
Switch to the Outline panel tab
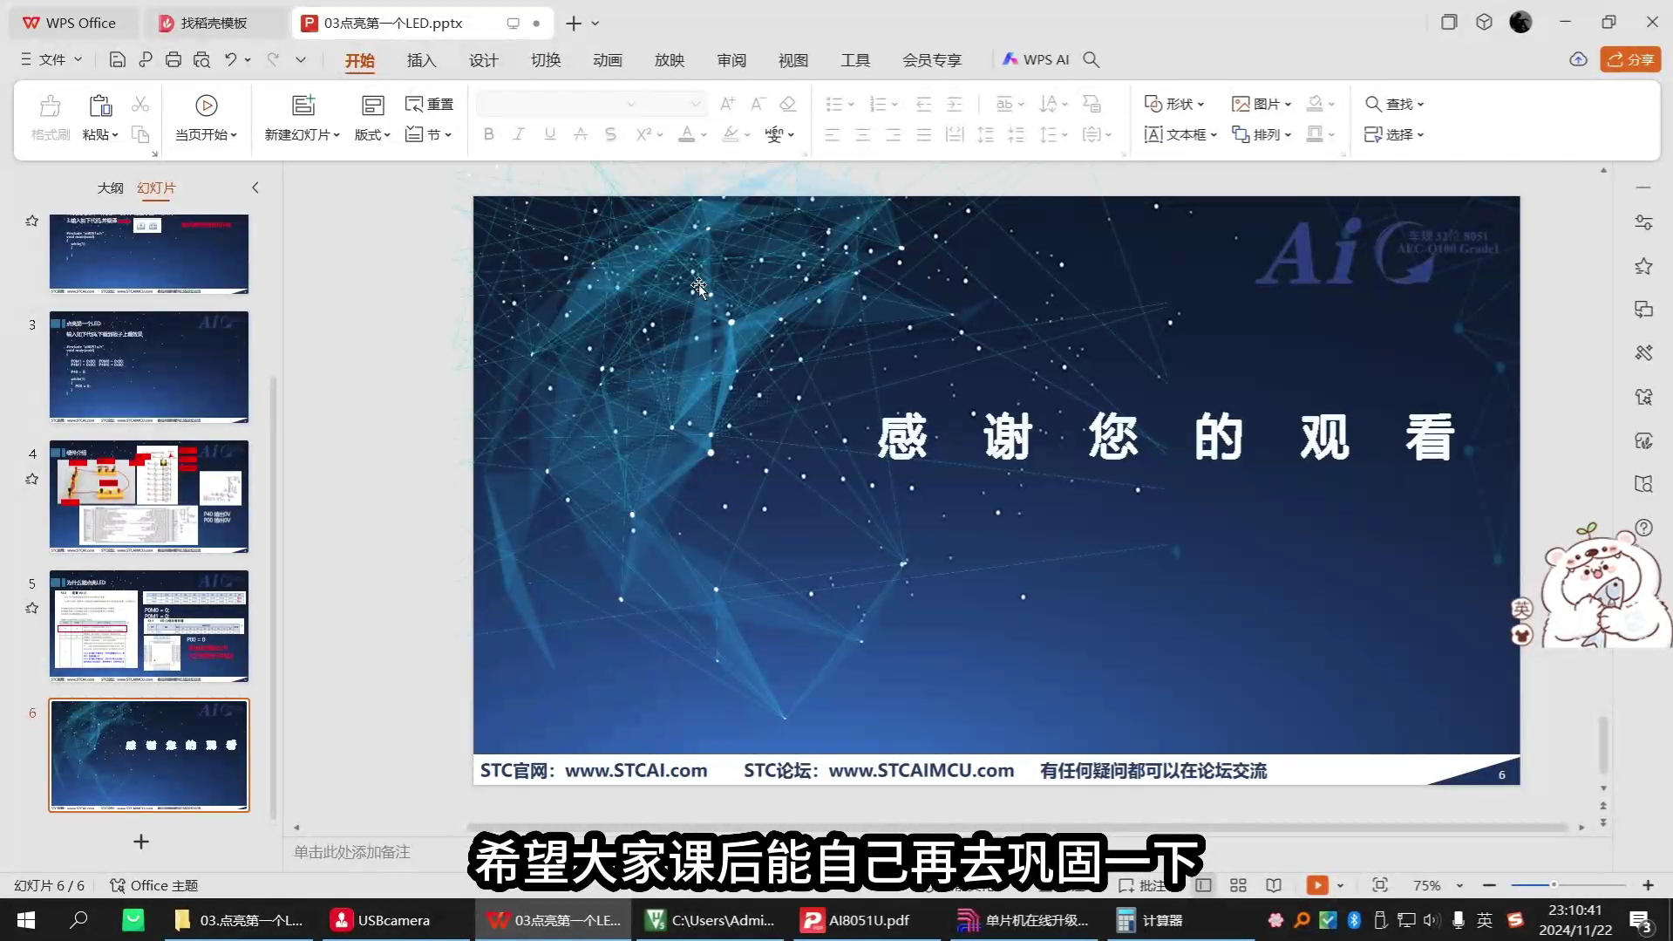[x=110, y=188]
